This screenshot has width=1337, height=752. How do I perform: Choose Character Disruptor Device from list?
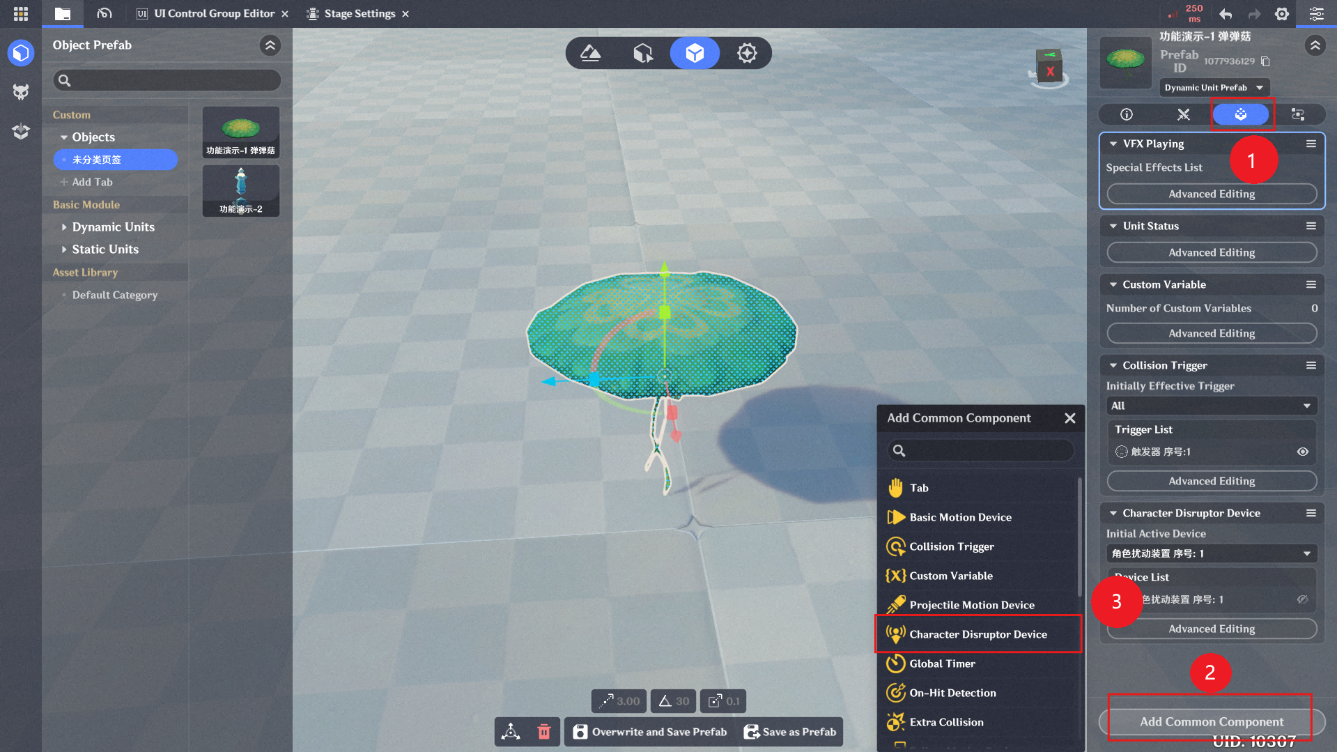tap(978, 634)
